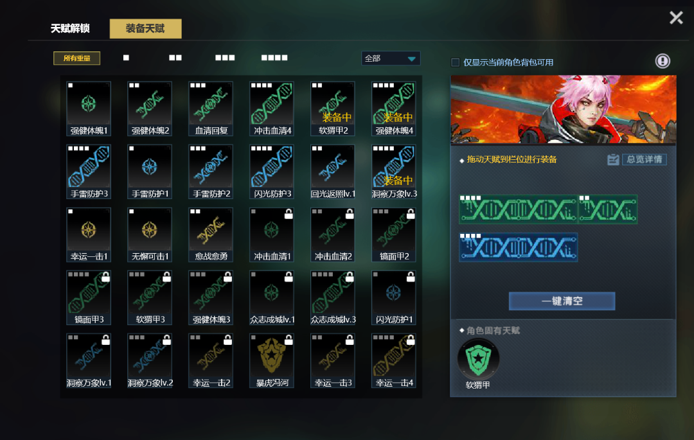Choose the 愈战愈勇 gold talent
This screenshot has width=694, height=440.
(211, 235)
